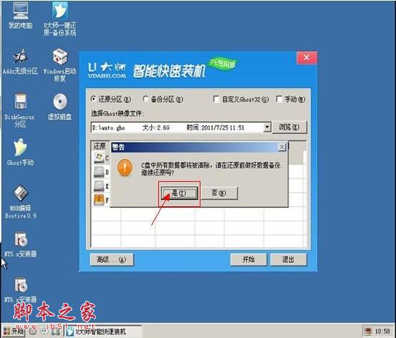
Task: Select the C drive icon in partition list
Action: click(x=100, y=158)
